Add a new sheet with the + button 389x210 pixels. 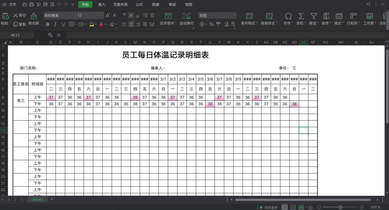[52, 199]
